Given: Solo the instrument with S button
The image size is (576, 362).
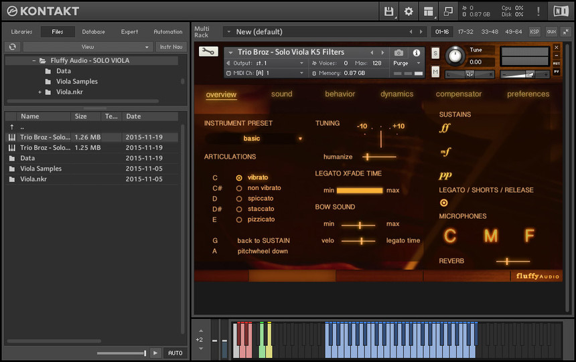Looking at the screenshot, I should tap(435, 53).
